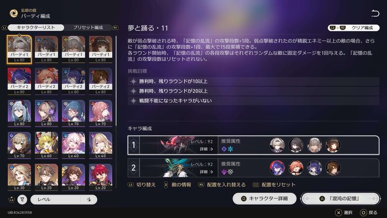Image resolution: width=387 pixels, height=218 pixels.
Task: Select the 「混沌の記憶」 selector button
Action: (x=341, y=199)
